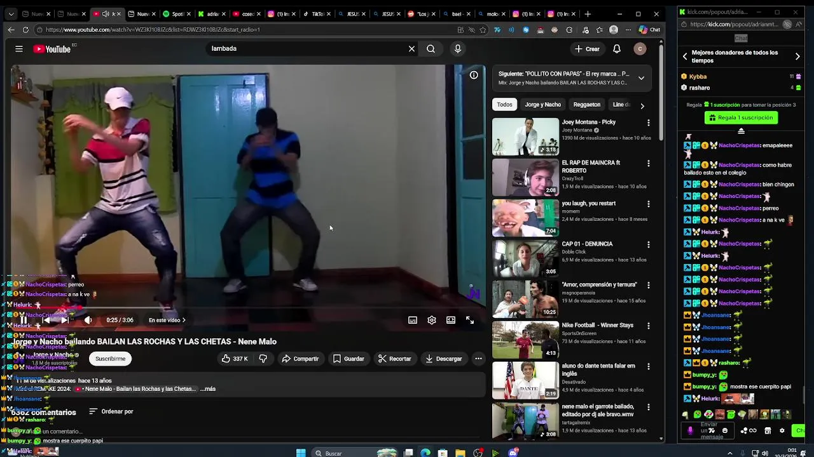
Task: Expand the Siguiente mix playlist panel
Action: pyautogui.click(x=641, y=78)
